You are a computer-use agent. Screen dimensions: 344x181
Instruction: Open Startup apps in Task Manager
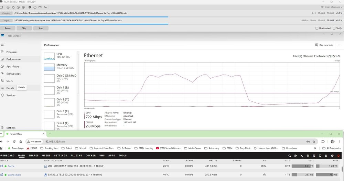[x=20, y=74]
